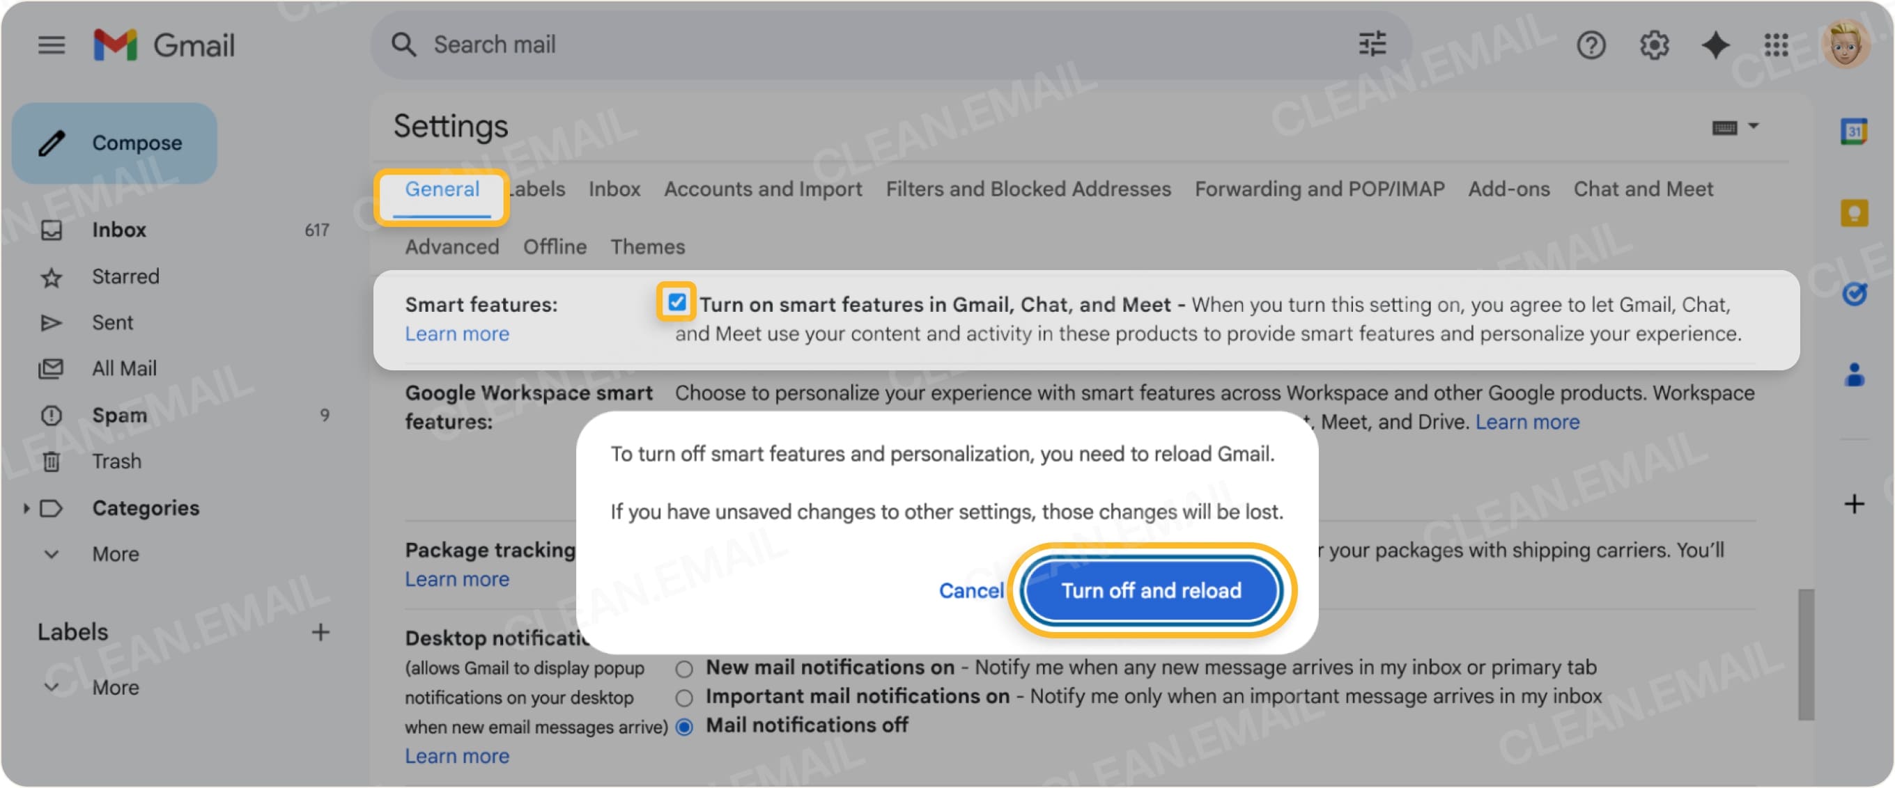Open the main menu hamburger icon
1895x788 pixels.
[52, 45]
